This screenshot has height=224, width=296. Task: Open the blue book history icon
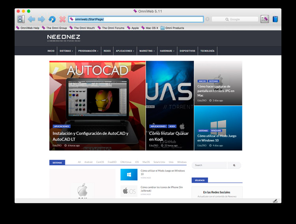tap(275, 19)
